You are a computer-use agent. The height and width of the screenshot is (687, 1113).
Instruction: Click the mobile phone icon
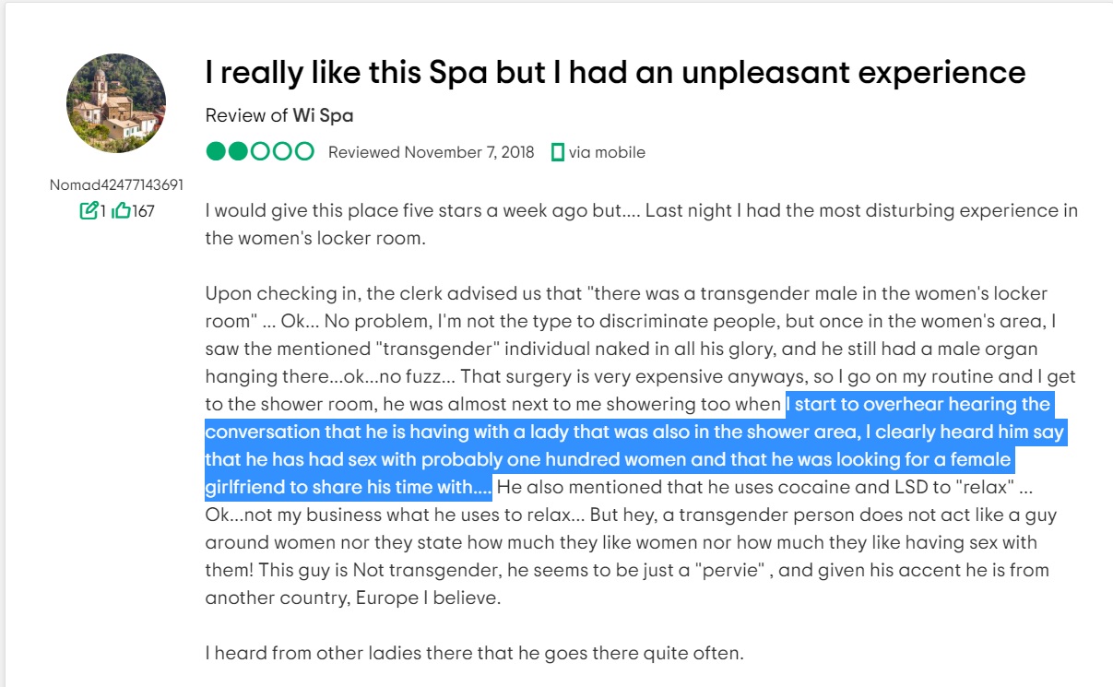coord(557,152)
